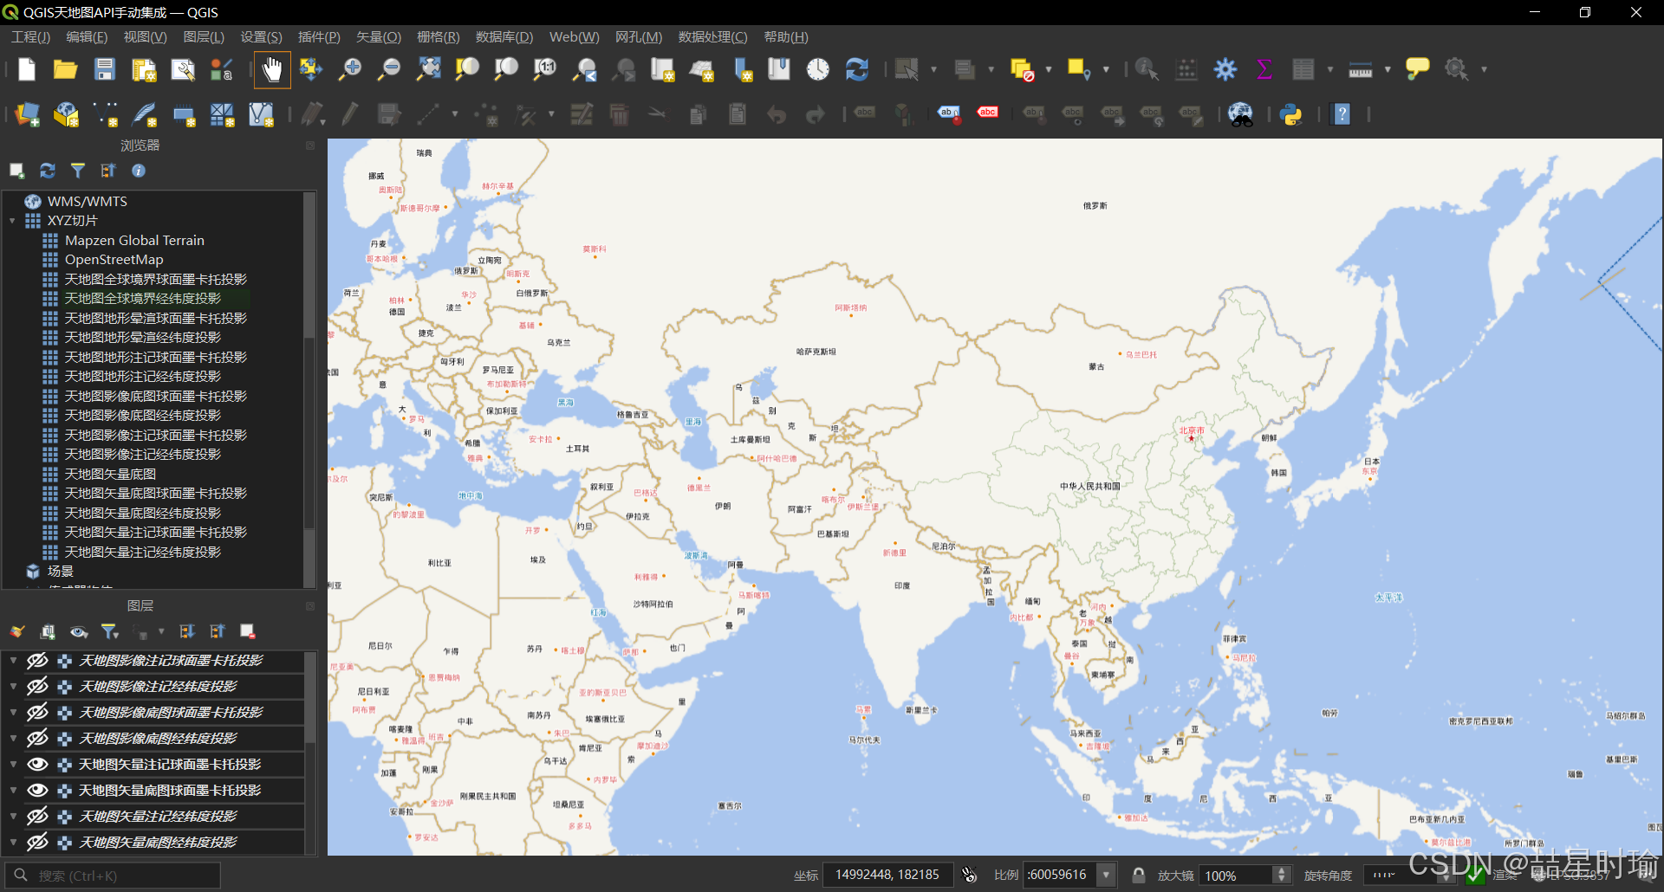The height and width of the screenshot is (892, 1664).
Task: Click the measure line ruler icon
Action: tap(1361, 69)
